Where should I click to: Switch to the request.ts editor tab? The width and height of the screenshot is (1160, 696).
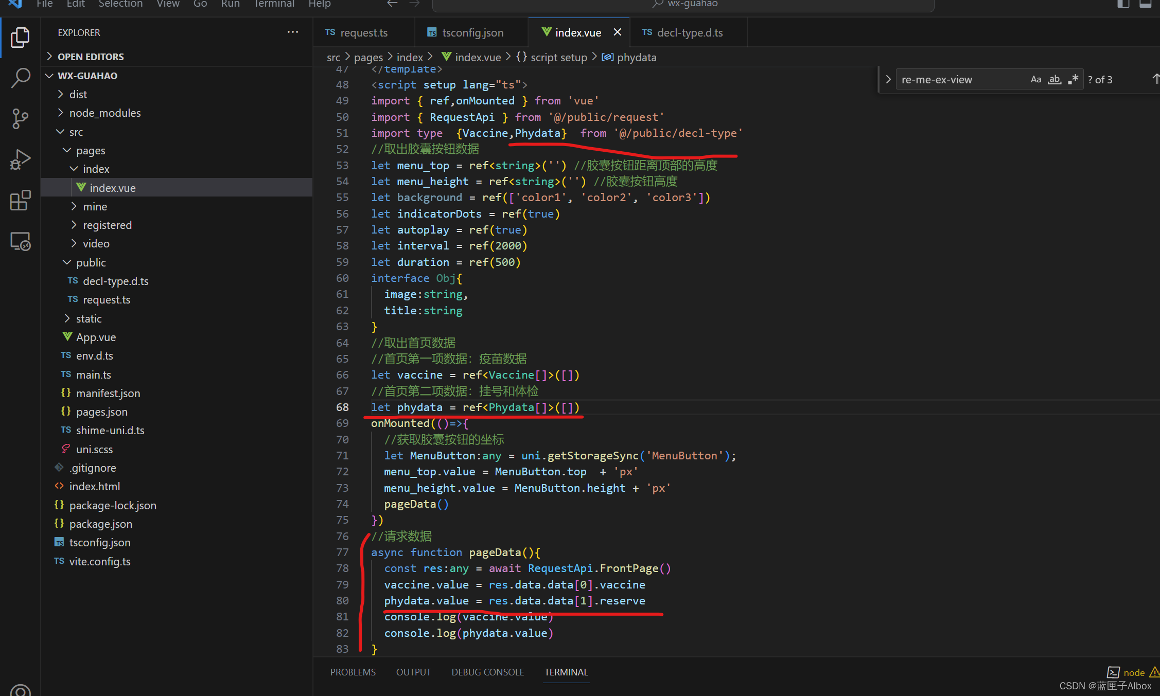pos(364,32)
